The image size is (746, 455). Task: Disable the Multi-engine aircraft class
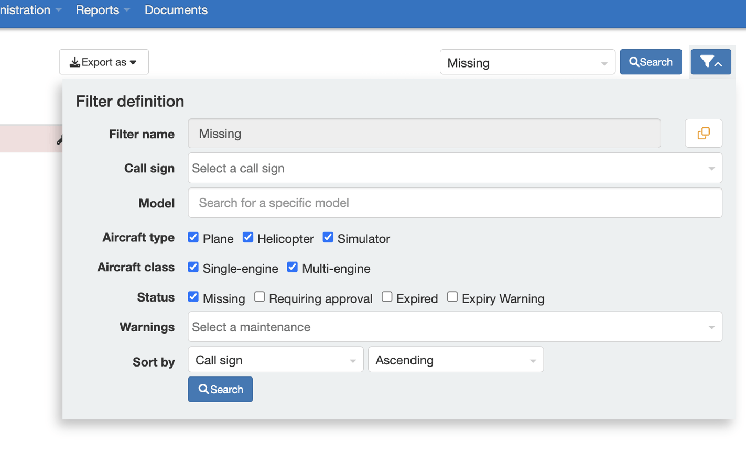click(x=293, y=267)
